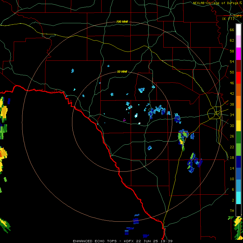
Task: Click the 46 value on the legend
Action: tap(232, 83)
